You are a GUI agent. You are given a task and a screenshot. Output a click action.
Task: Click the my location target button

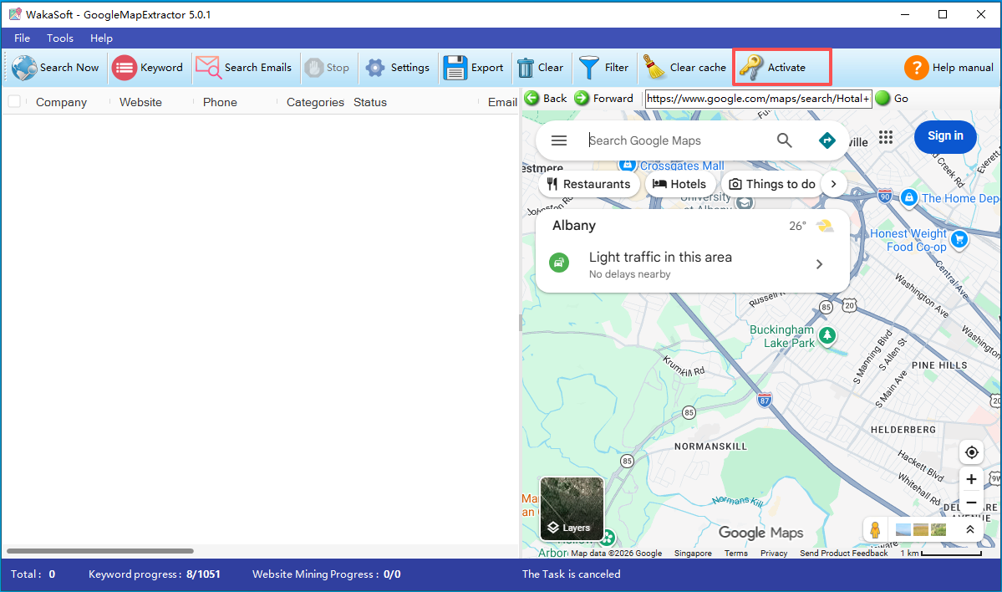pyautogui.click(x=971, y=452)
